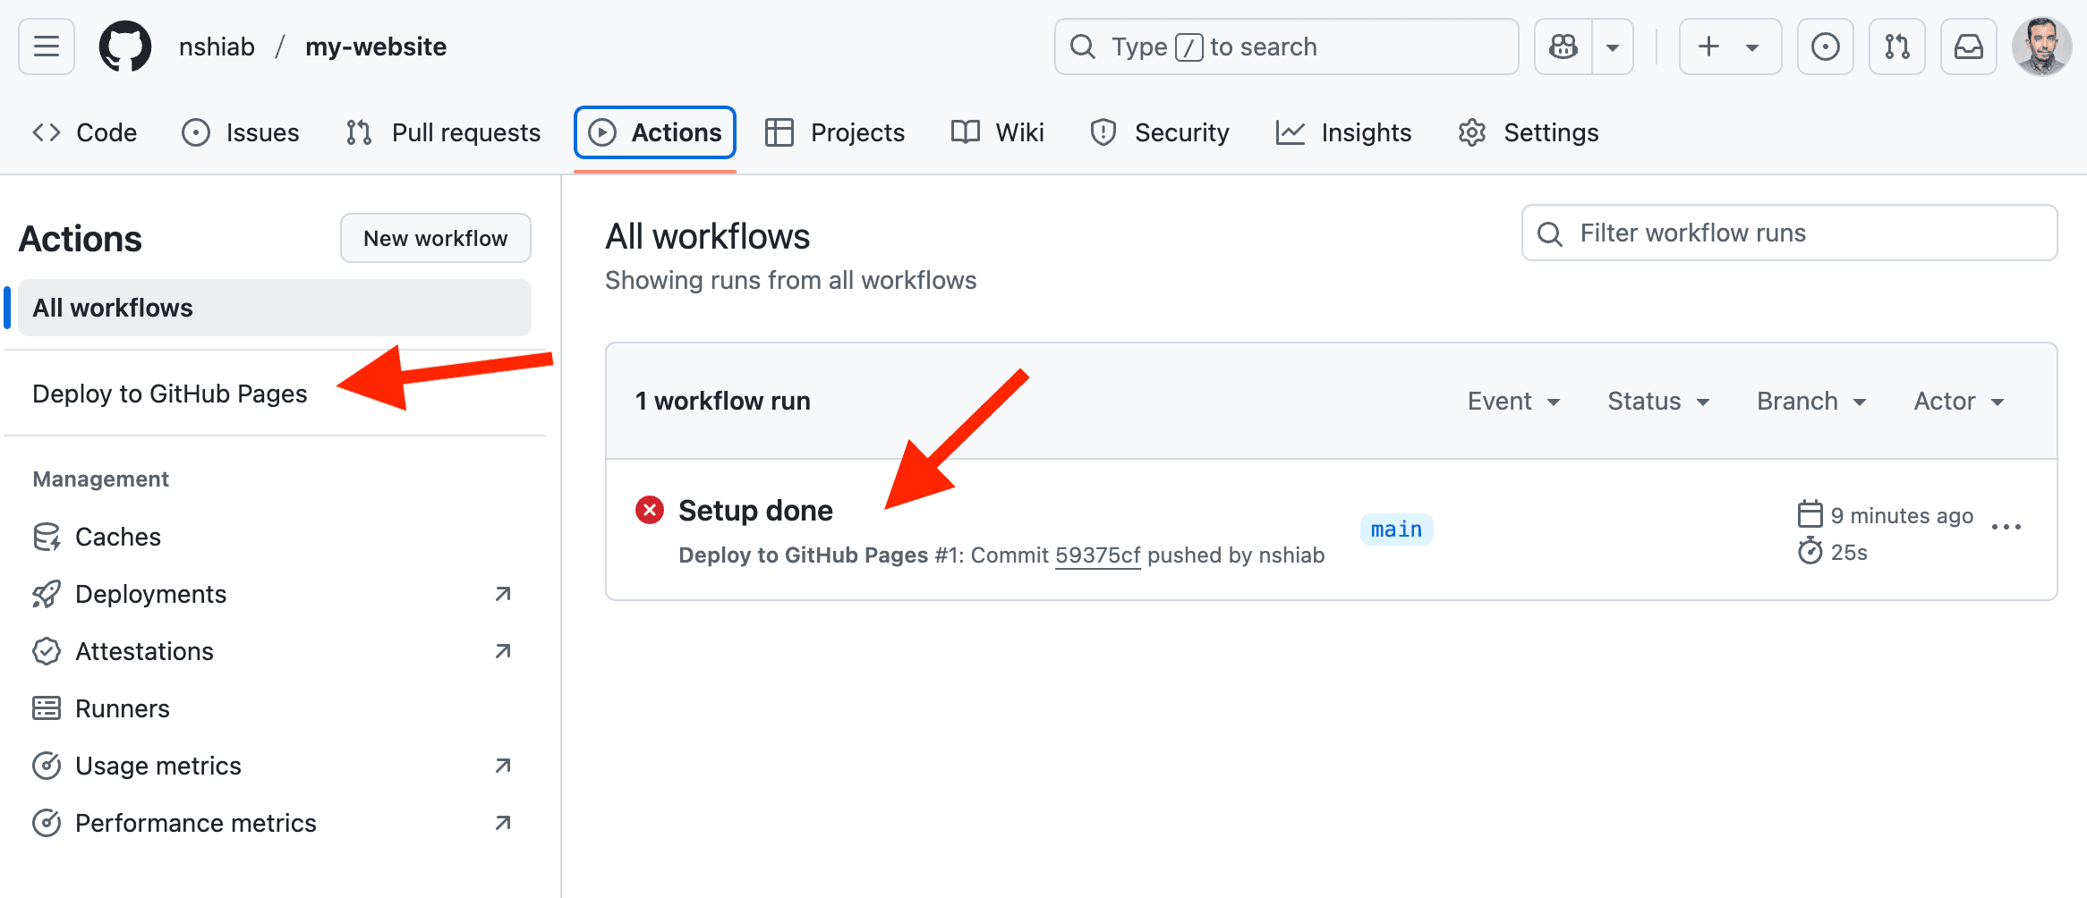The height and width of the screenshot is (898, 2087).
Task: Click the '1 workflow run' heading text
Action: [x=723, y=401]
